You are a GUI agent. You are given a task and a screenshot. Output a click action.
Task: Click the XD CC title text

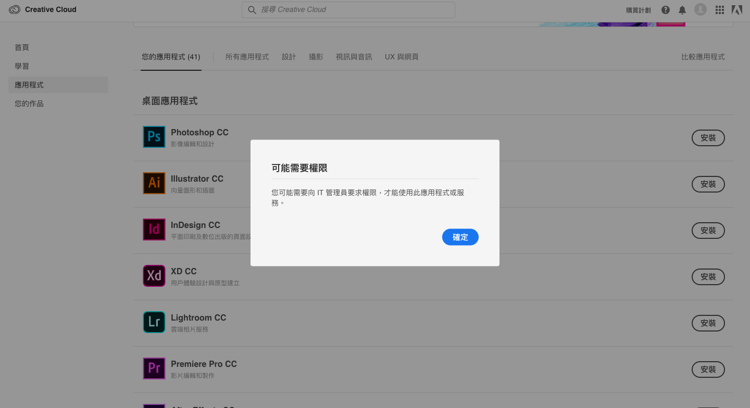click(x=184, y=271)
